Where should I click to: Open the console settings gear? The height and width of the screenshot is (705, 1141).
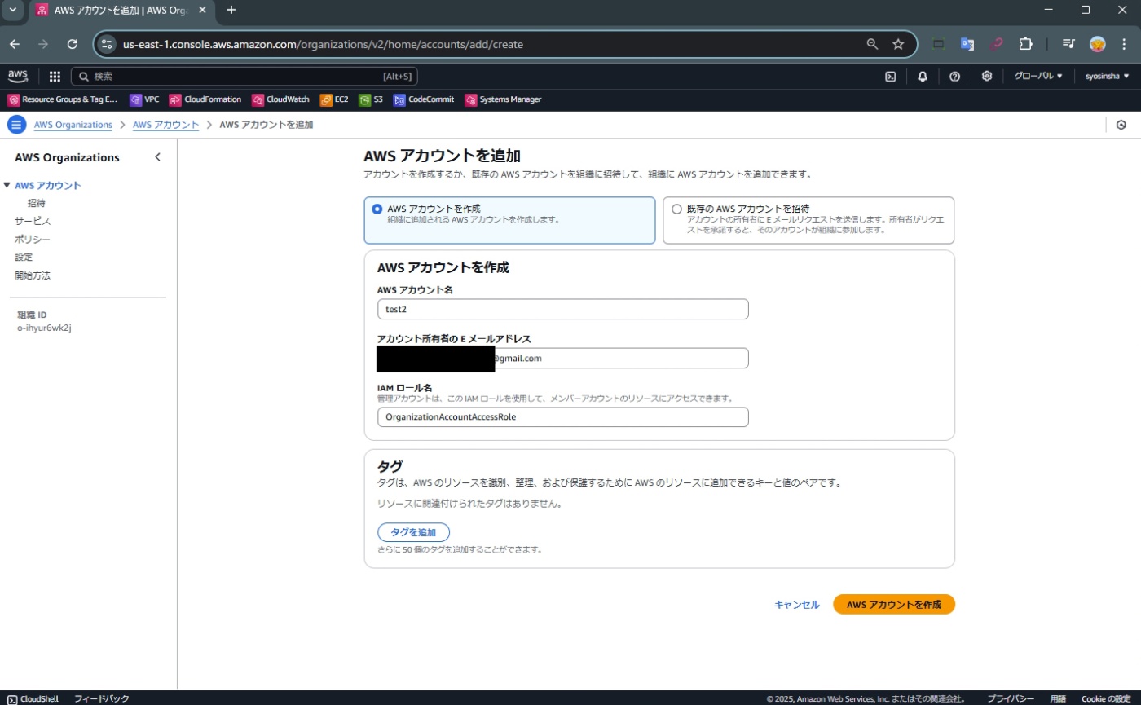click(x=986, y=77)
